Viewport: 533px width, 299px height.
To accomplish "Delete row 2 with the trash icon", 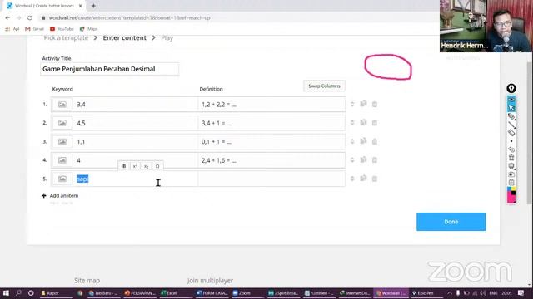I will (x=375, y=123).
